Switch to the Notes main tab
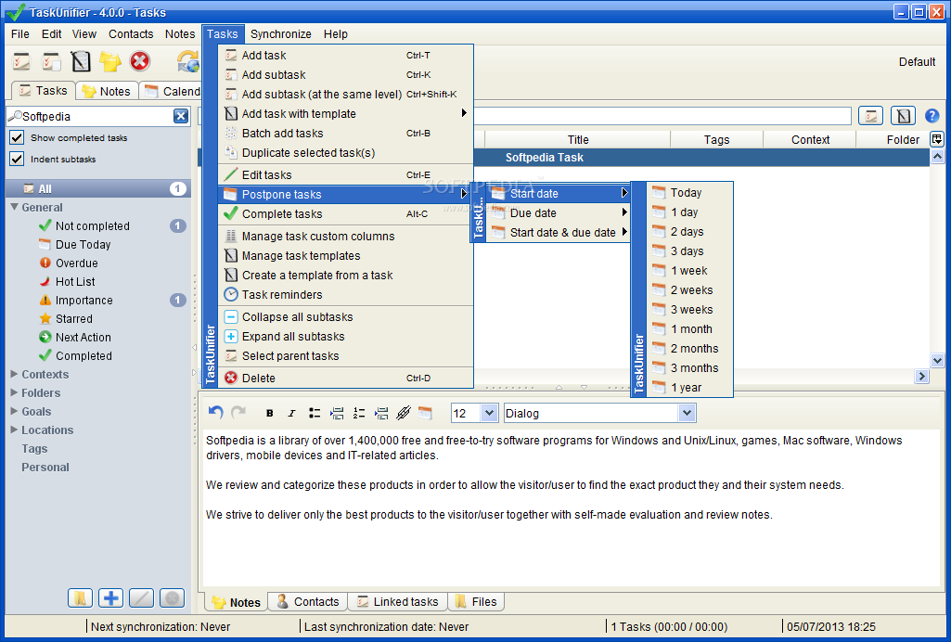951x642 pixels. (108, 91)
